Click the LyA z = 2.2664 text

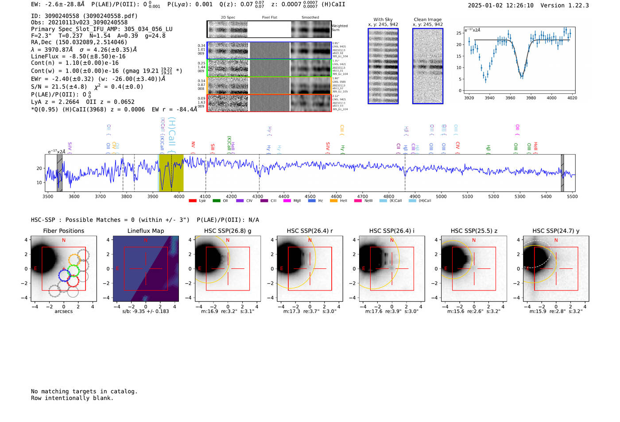tap(55, 102)
